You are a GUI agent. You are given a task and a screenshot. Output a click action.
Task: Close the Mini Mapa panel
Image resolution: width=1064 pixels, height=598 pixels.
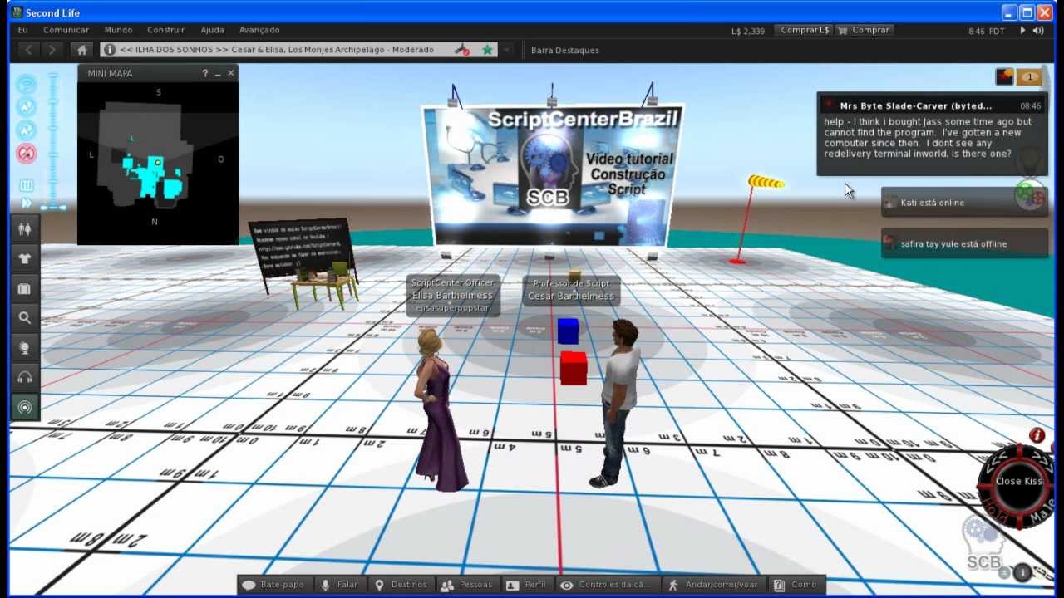coord(231,73)
